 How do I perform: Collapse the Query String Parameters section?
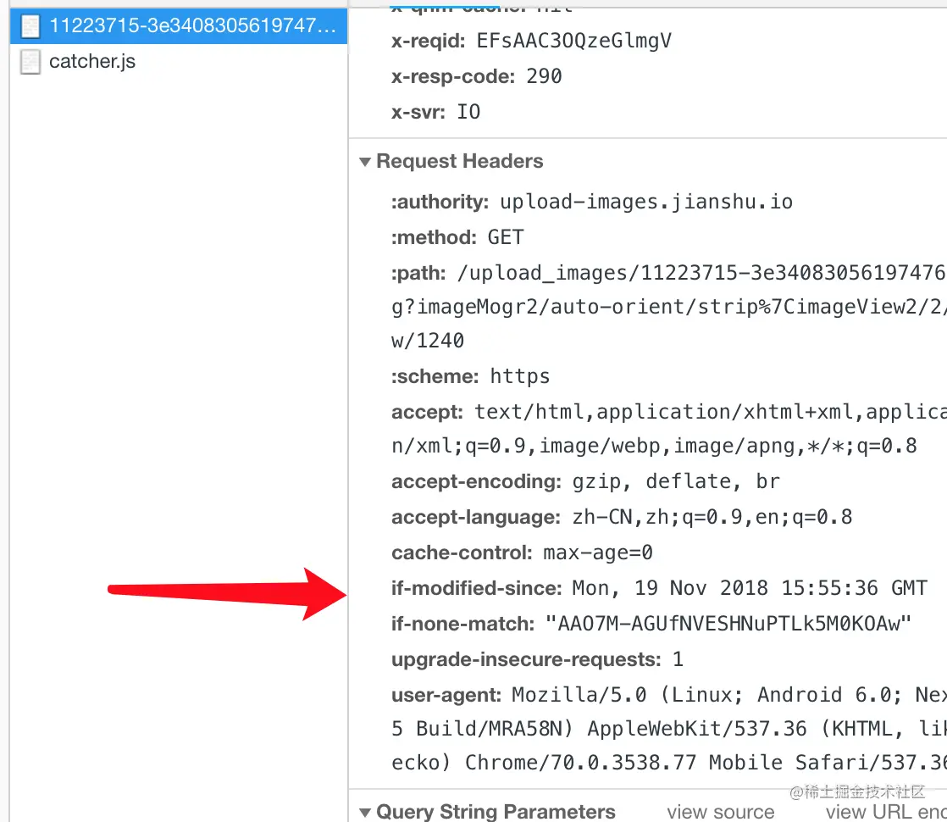[365, 812]
